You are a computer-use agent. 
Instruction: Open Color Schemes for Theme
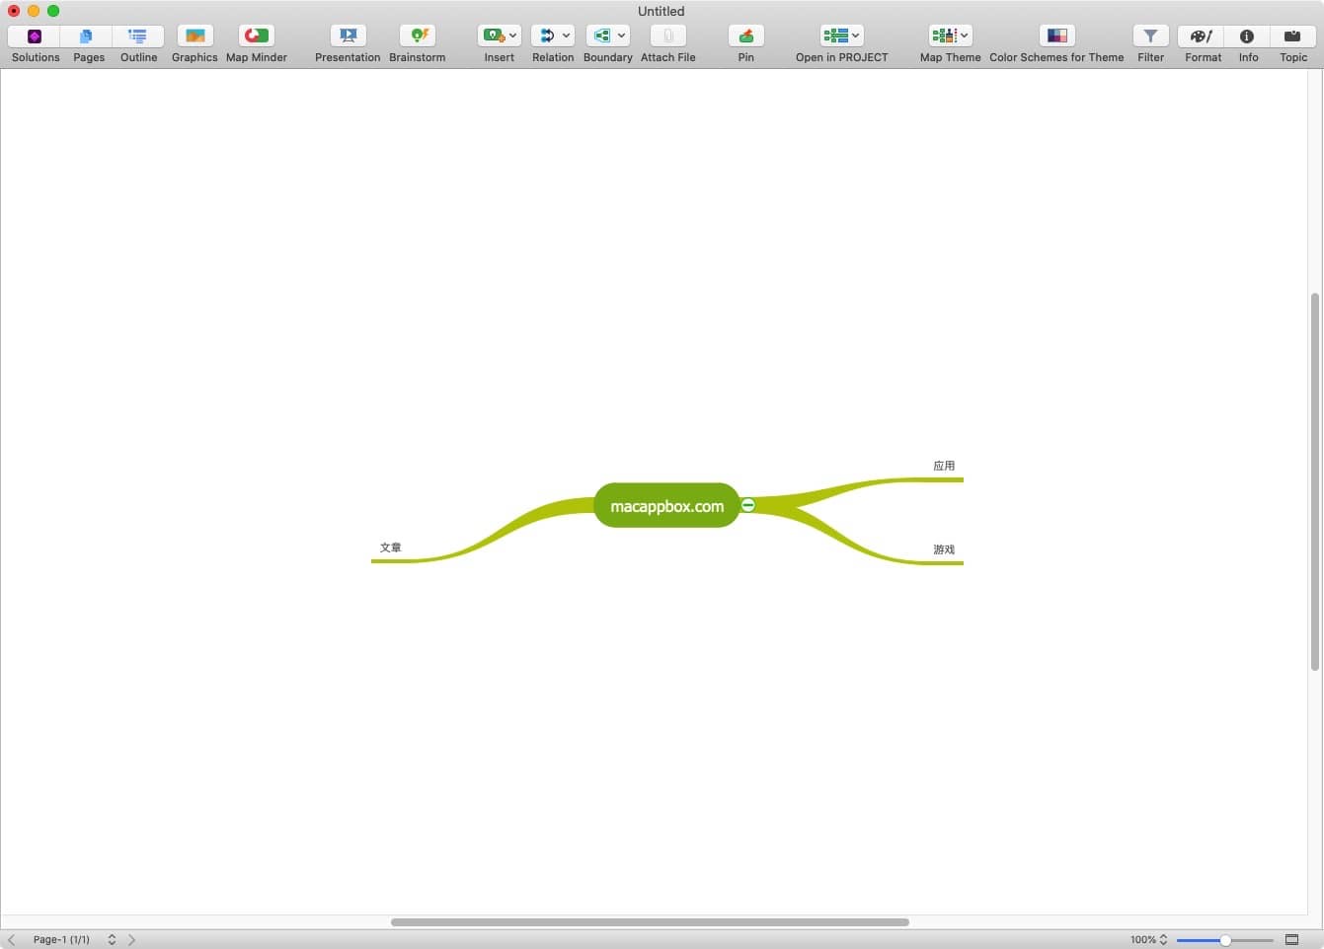(x=1057, y=36)
